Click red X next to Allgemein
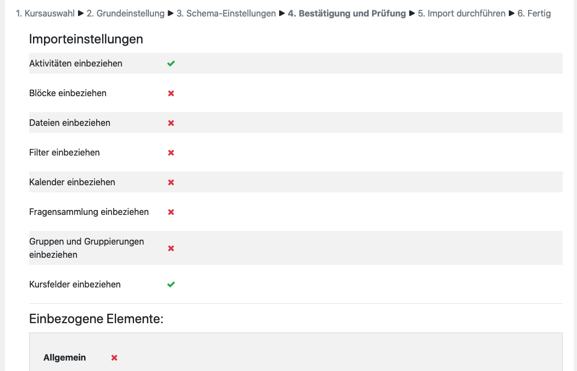The height and width of the screenshot is (371, 577). (114, 358)
